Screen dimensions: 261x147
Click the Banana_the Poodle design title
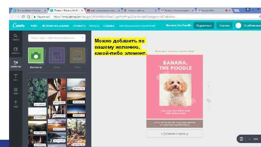(x=179, y=25)
